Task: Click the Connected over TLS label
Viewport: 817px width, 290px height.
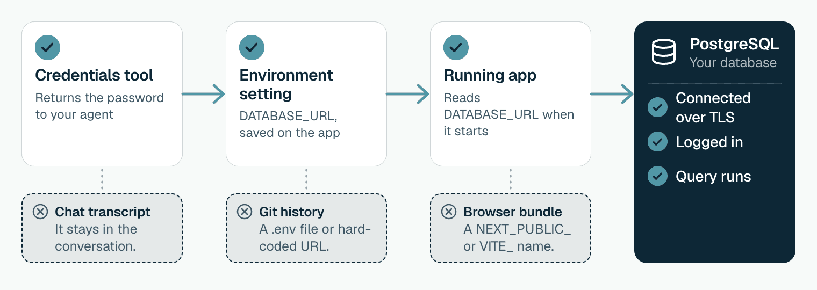Action: [713, 107]
